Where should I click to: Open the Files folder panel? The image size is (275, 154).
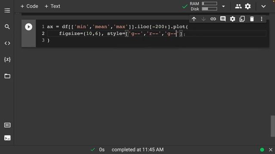point(7,76)
